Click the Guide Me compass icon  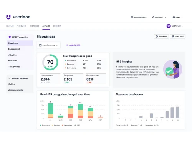point(157,36)
